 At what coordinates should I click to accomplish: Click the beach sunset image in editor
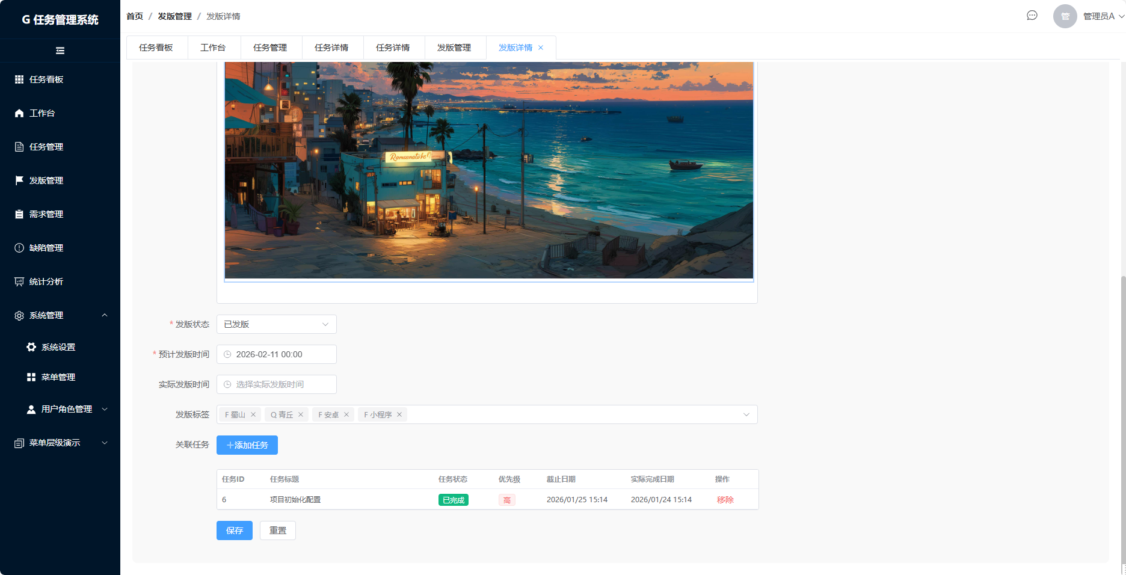pos(489,170)
